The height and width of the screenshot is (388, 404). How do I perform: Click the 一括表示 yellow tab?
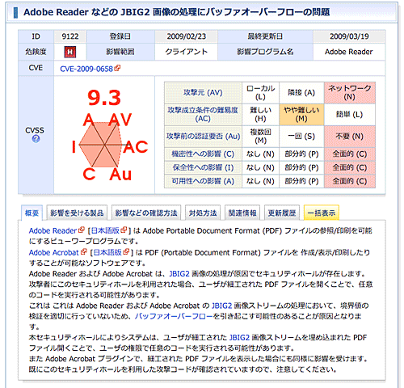pyautogui.click(x=322, y=213)
